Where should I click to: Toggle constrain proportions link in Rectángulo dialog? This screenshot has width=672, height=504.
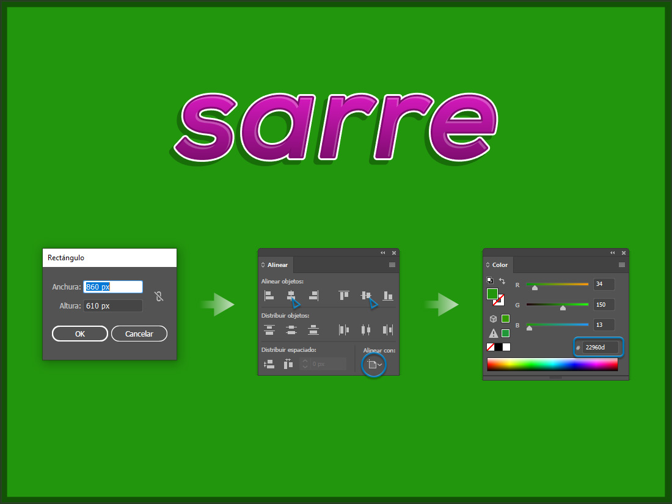pos(159,296)
